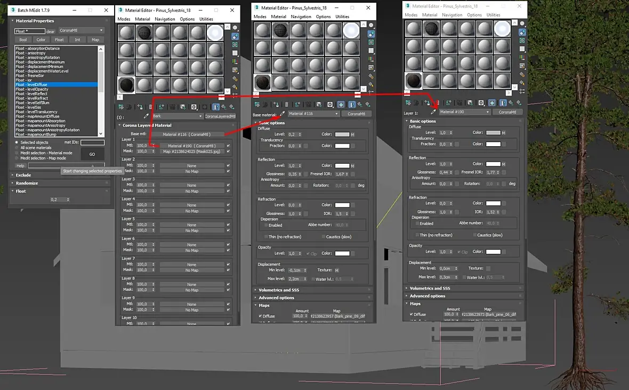Viewport: 629px width, 390px height.
Task: Click Assign Material to Selection in left editor
Action: tap(140, 107)
